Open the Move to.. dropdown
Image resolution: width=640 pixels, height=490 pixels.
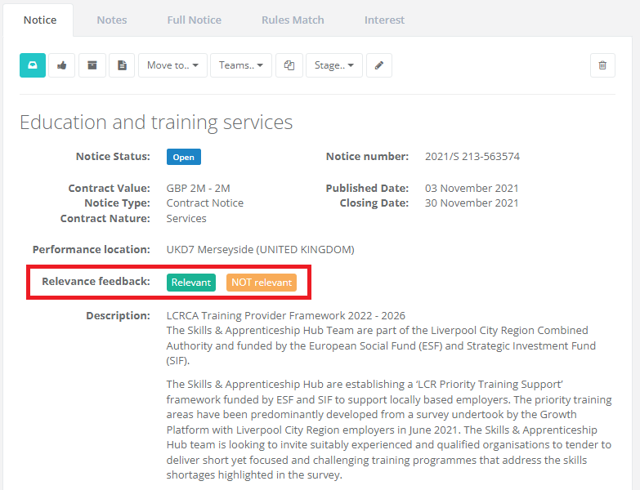pyautogui.click(x=172, y=65)
